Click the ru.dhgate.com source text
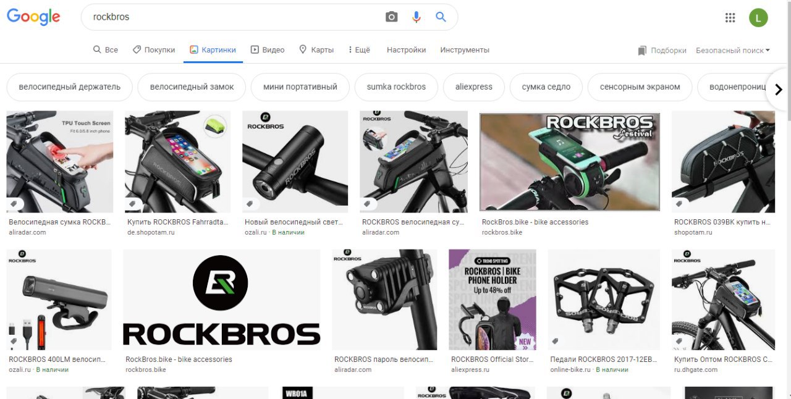 point(696,370)
